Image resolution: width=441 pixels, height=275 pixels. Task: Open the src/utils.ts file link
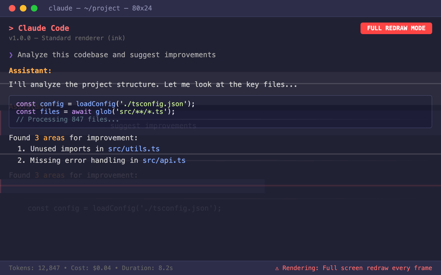pyautogui.click(x=134, y=149)
